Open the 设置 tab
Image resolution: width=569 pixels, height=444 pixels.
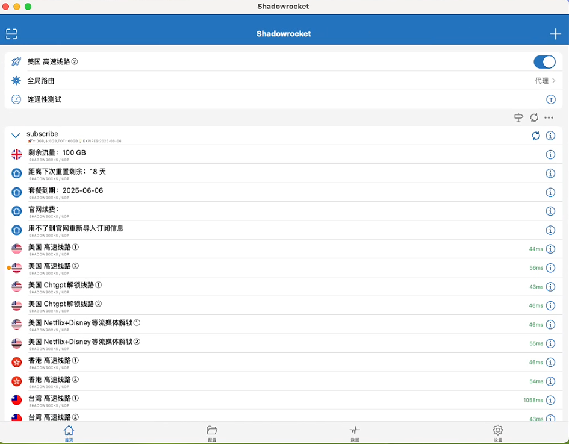click(x=497, y=433)
